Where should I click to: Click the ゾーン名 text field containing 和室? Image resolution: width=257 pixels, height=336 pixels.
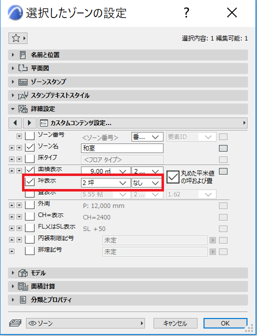click(122, 148)
